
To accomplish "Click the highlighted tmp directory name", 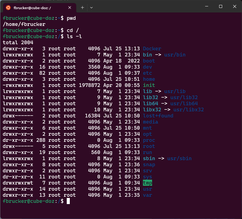I will click(148, 183).
